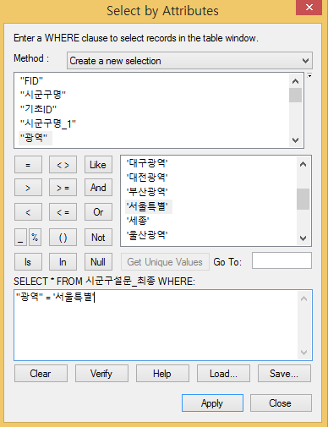Focus the Go To input box
328x427 pixels.
click(282, 260)
